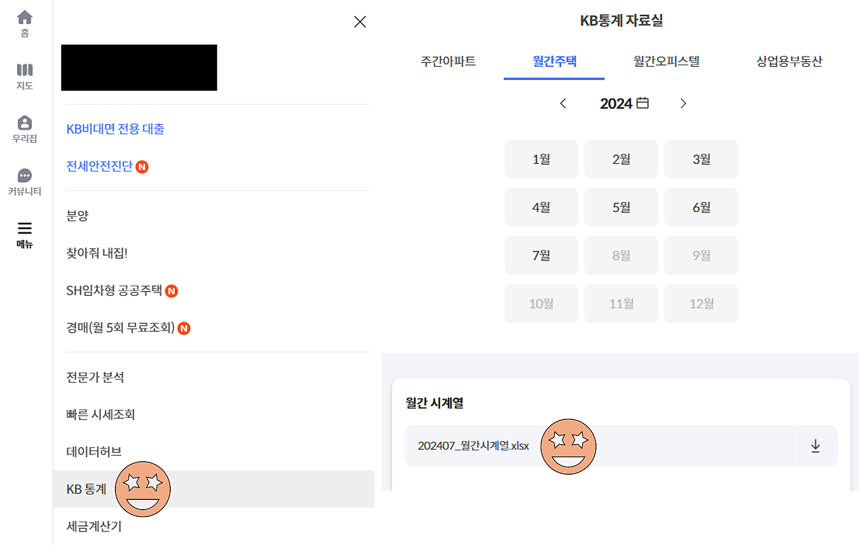Select the 2월 month button

tap(621, 159)
